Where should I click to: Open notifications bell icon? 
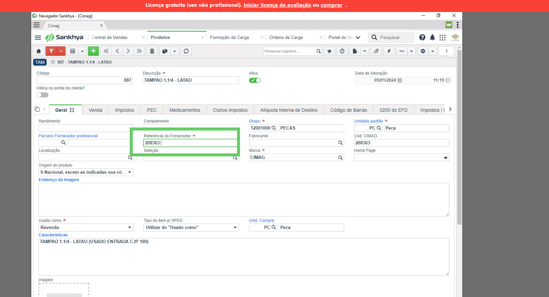coord(432,37)
